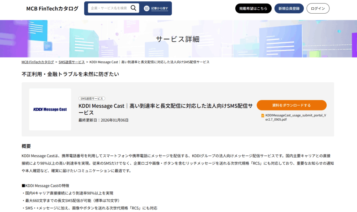
Task: Open the 記事から探す link text
Action: pos(159,8)
